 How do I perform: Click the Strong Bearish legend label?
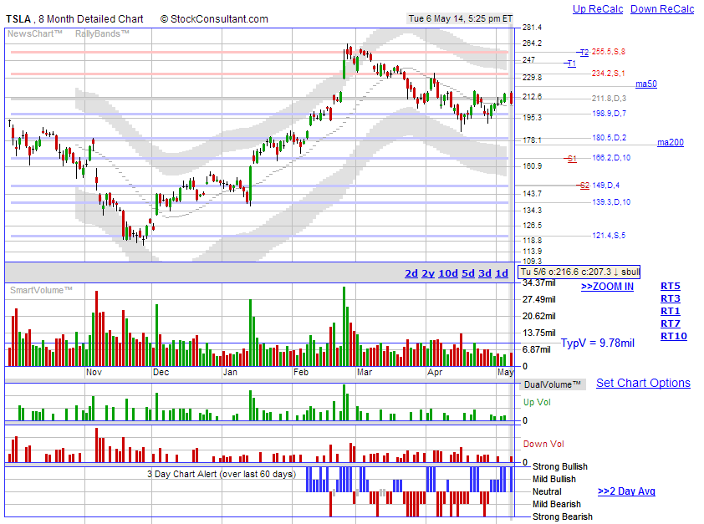563,516
